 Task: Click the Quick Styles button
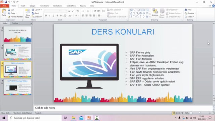click(x=162, y=13)
